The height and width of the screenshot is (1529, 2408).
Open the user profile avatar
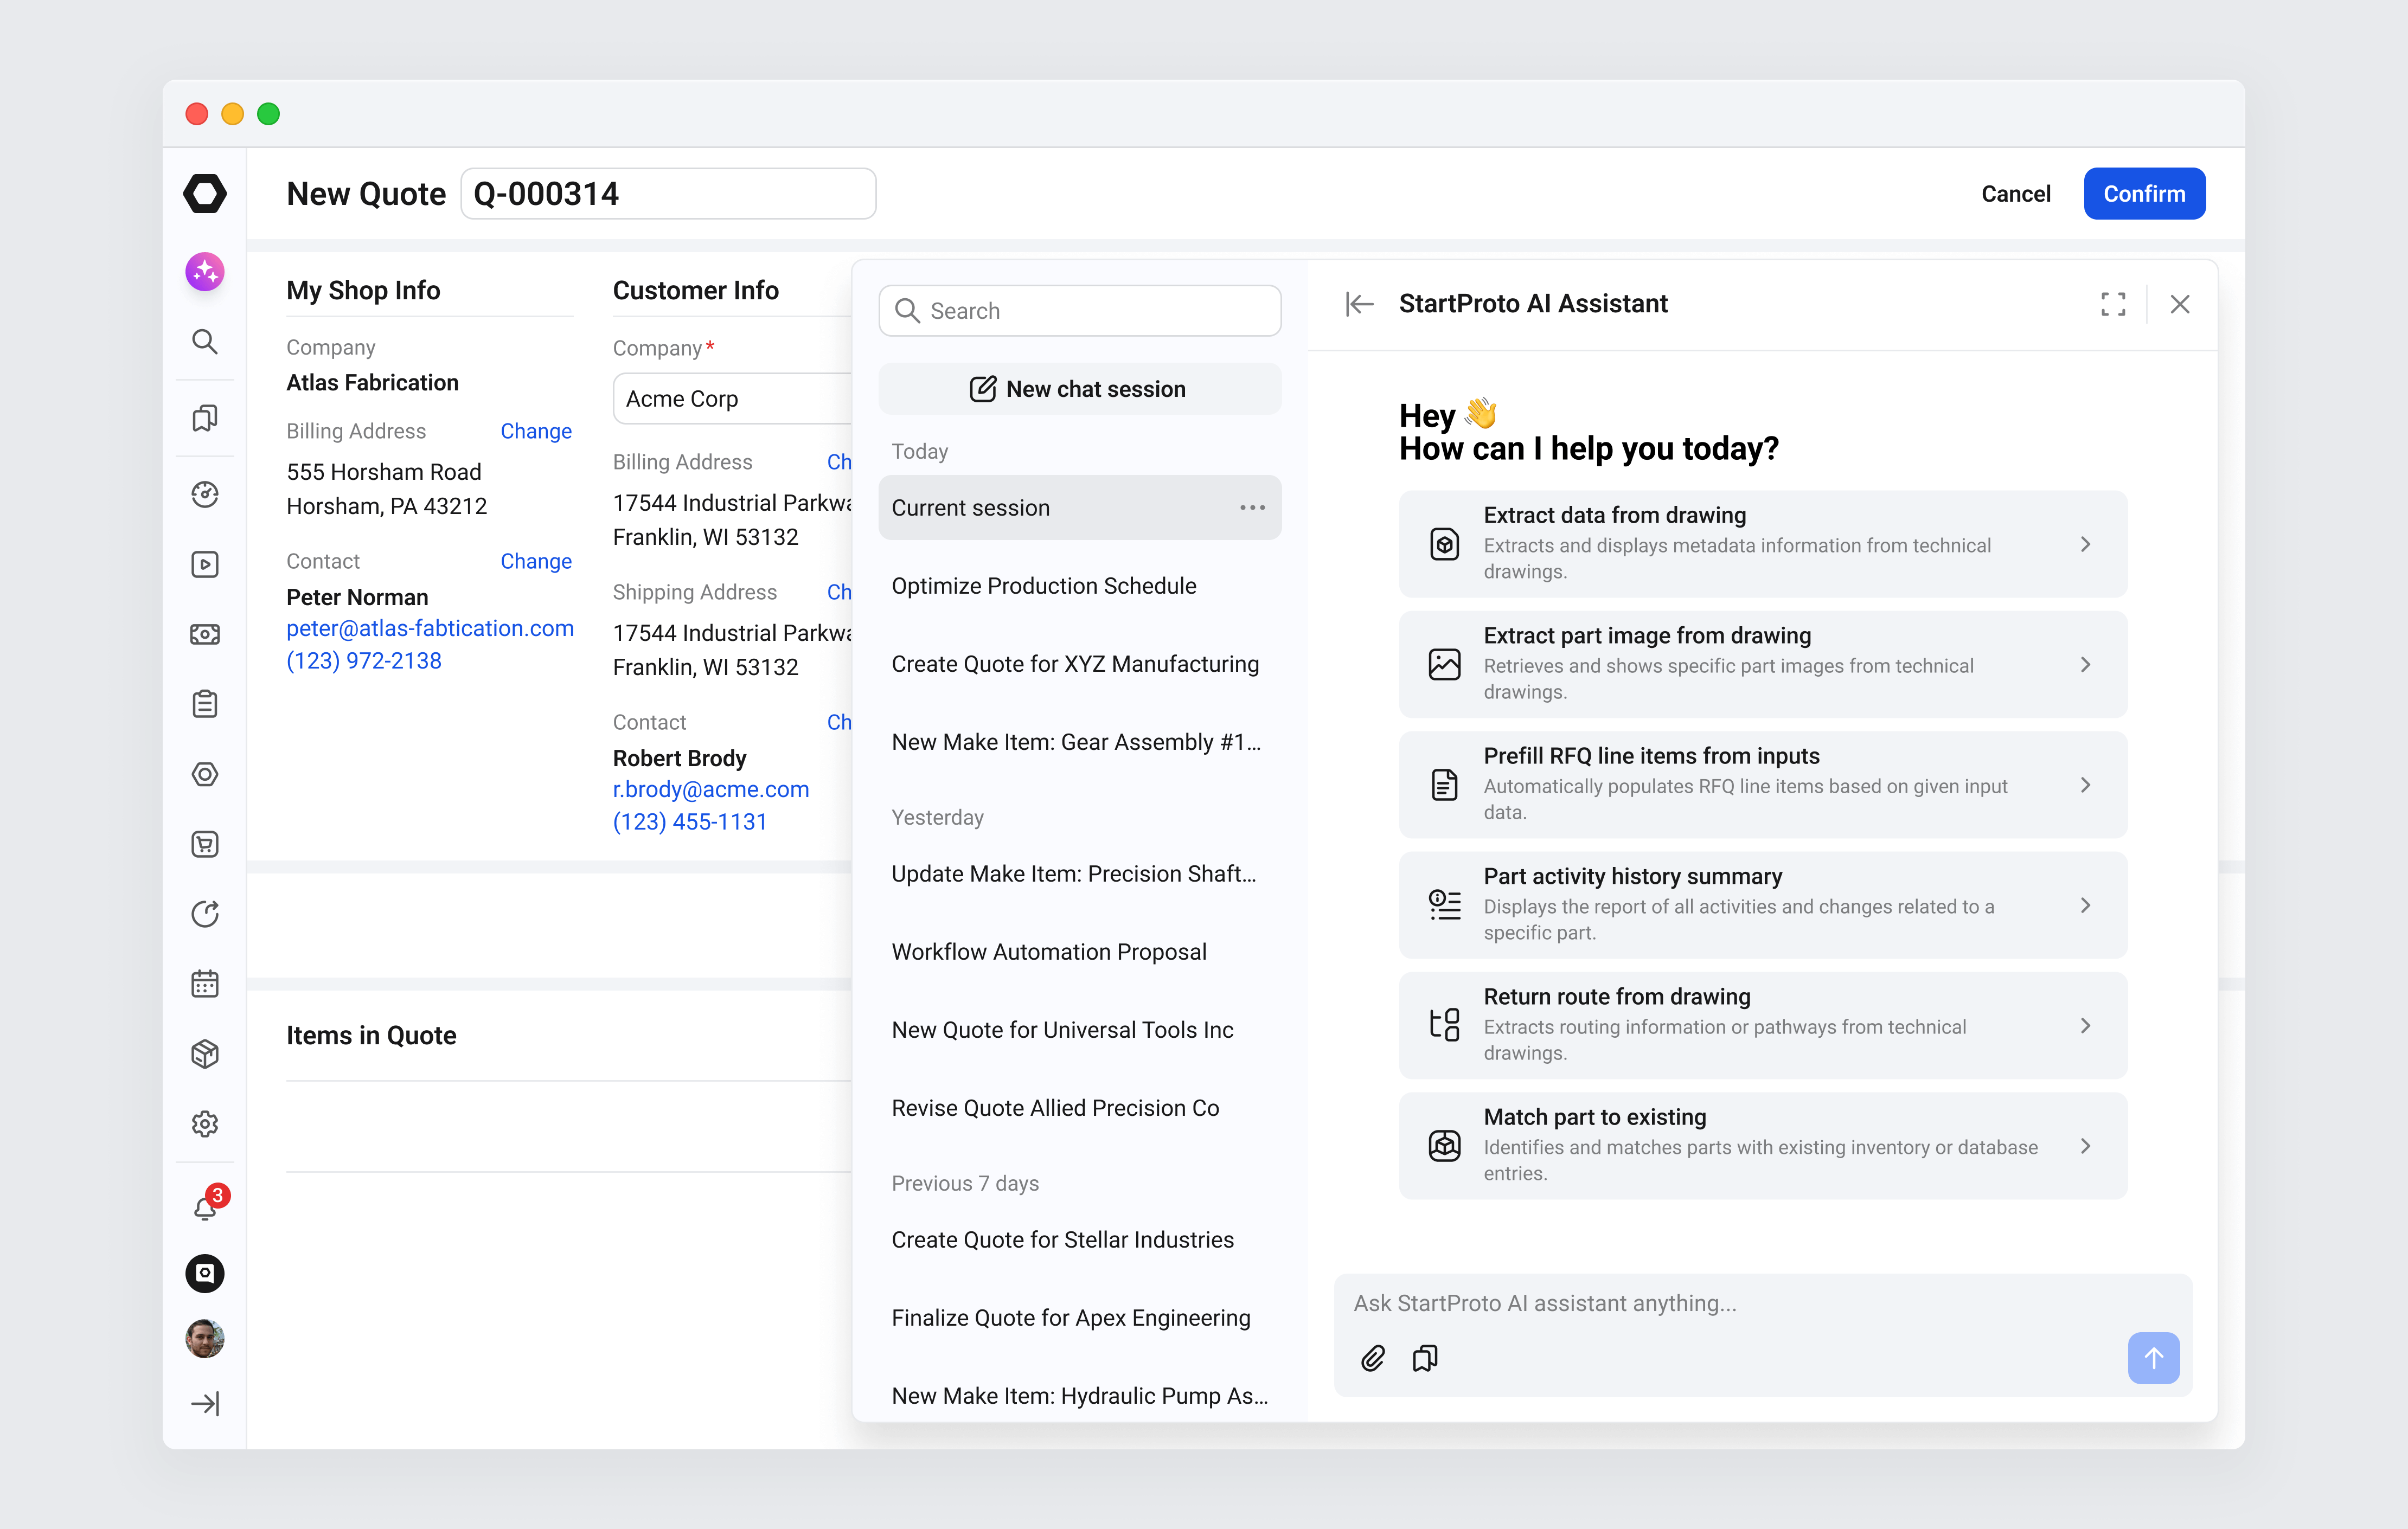click(x=205, y=1338)
